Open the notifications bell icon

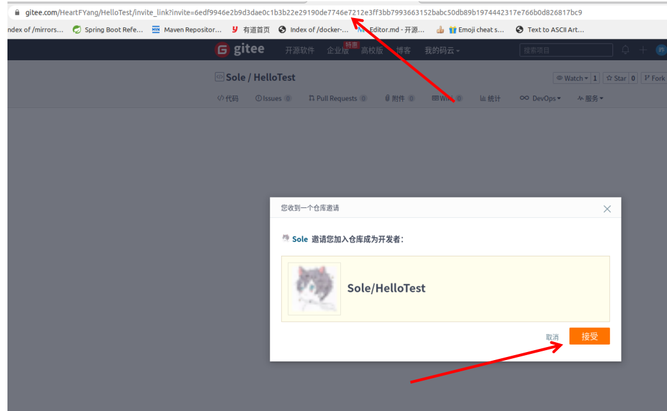(x=625, y=50)
